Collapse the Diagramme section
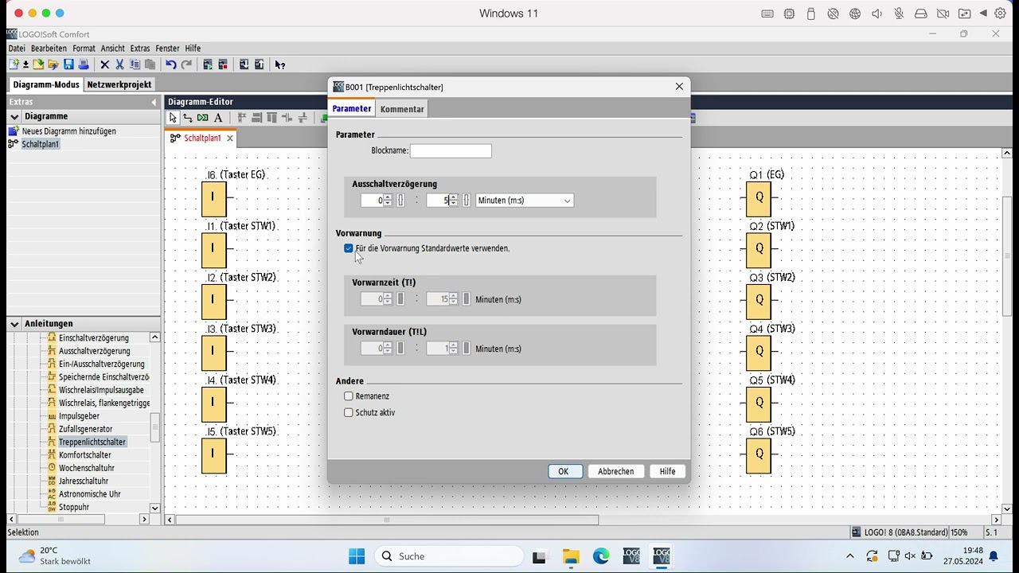 point(14,116)
